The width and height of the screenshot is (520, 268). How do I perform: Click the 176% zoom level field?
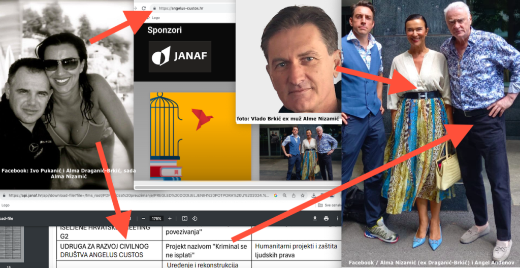coord(156,218)
